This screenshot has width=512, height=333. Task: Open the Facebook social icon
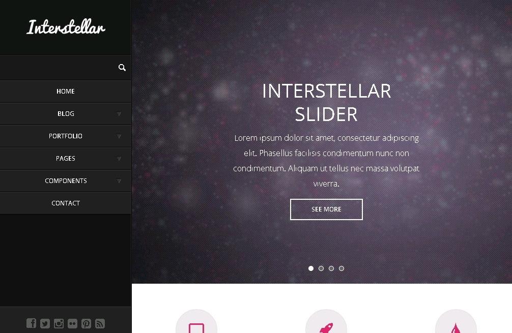click(x=32, y=323)
